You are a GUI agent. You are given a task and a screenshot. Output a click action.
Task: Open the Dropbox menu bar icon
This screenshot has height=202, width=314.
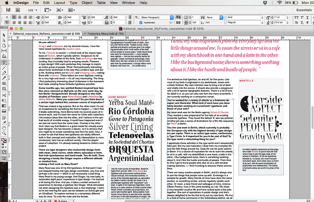tap(265, 3)
